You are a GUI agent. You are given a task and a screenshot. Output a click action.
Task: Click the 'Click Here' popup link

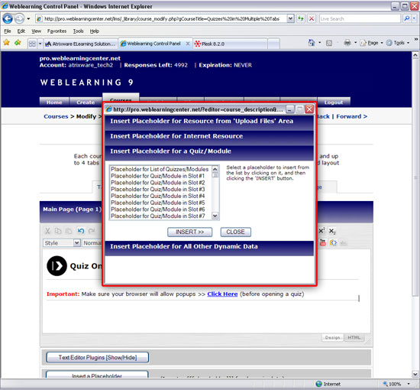222,294
